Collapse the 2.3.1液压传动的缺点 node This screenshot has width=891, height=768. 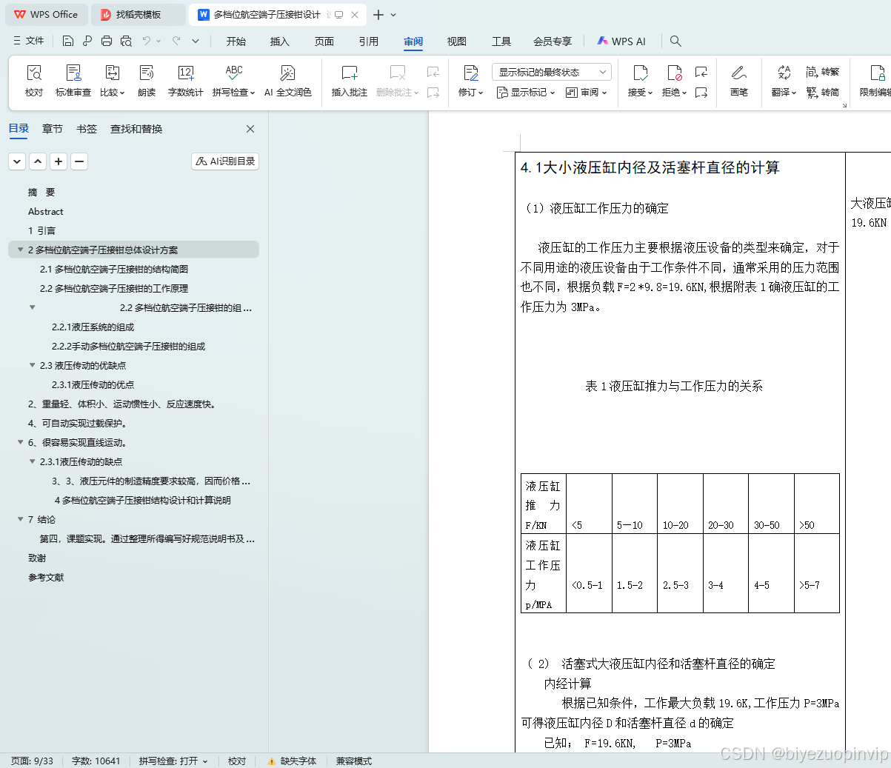[32, 461]
